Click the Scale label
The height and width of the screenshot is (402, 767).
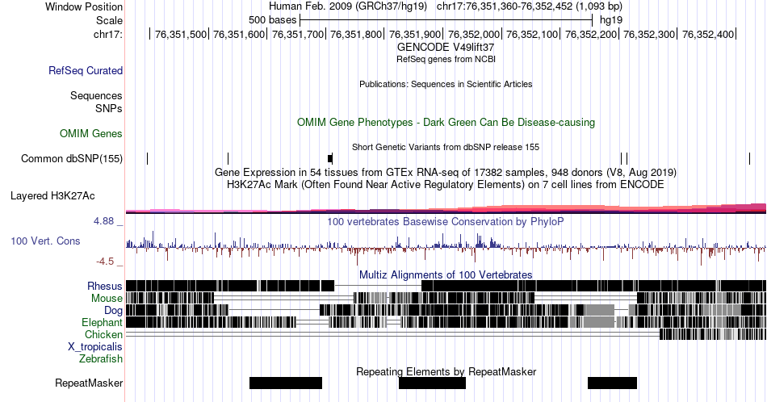tap(109, 20)
